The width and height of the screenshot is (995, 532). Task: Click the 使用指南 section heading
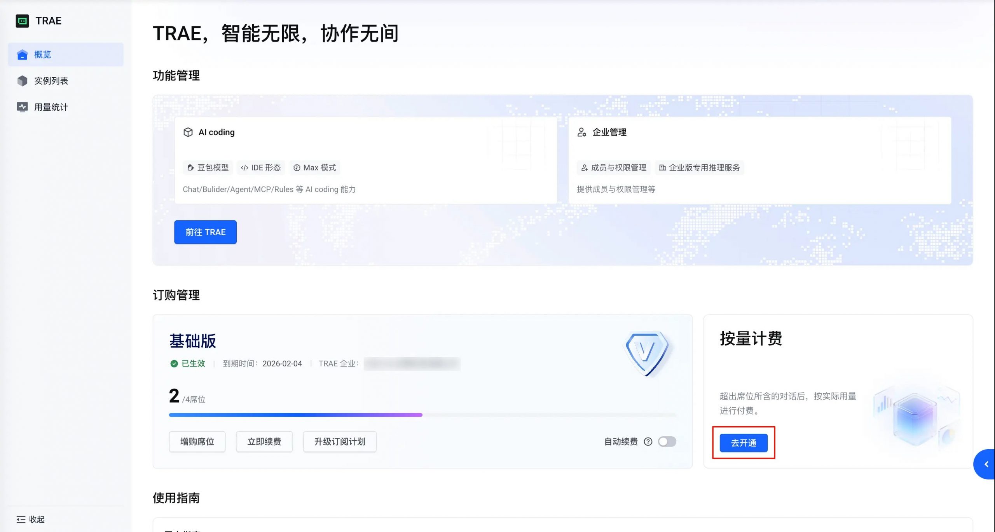pyautogui.click(x=176, y=498)
